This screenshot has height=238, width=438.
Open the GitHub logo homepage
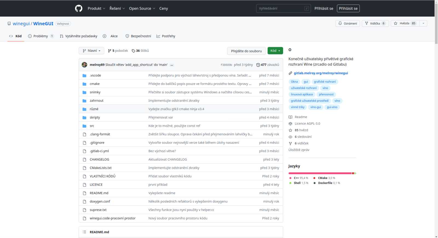point(79,8)
